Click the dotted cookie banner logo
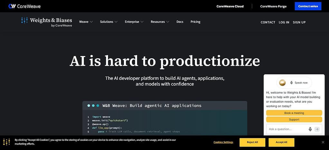The image size is (329, 150). [6, 142]
